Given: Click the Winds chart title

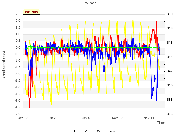Looking at the screenshot, I should click(x=91, y=3).
